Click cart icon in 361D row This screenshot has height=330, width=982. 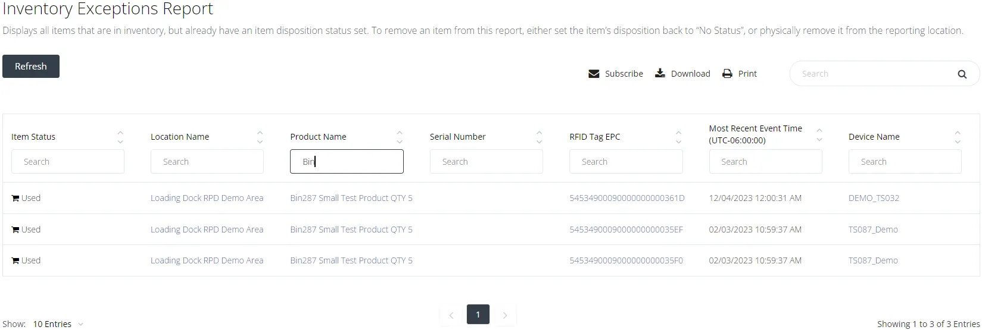(x=15, y=198)
